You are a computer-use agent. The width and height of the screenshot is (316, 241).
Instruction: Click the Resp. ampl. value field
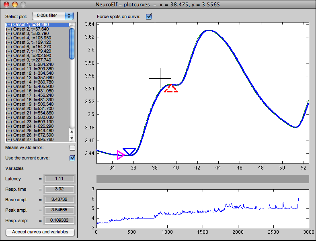click(x=59, y=220)
